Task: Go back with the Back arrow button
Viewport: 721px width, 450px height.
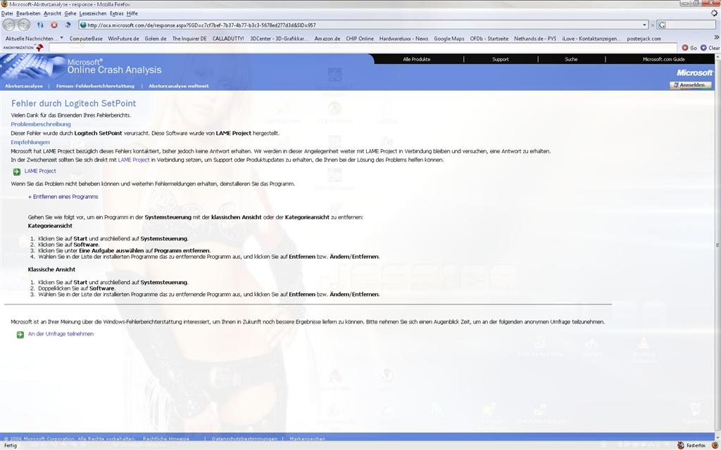Action: (8, 25)
